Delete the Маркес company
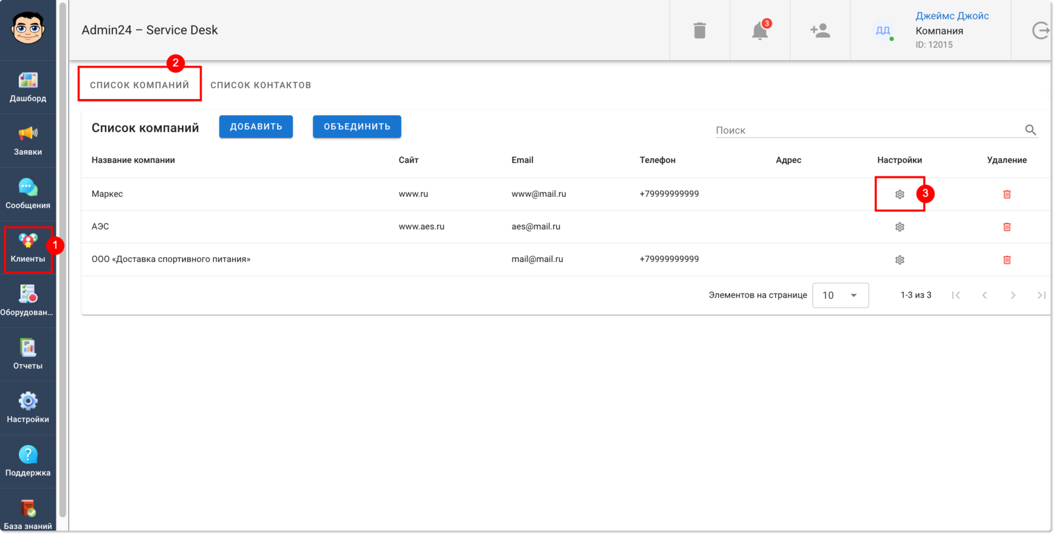This screenshot has width=1054, height=534. (1007, 194)
